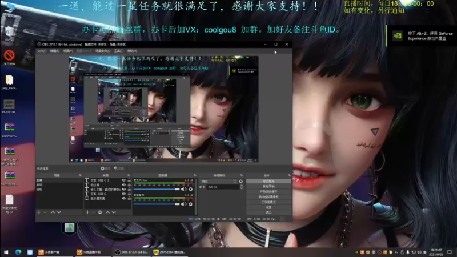
Task: Click the Studio Mode button
Action: coord(268,202)
